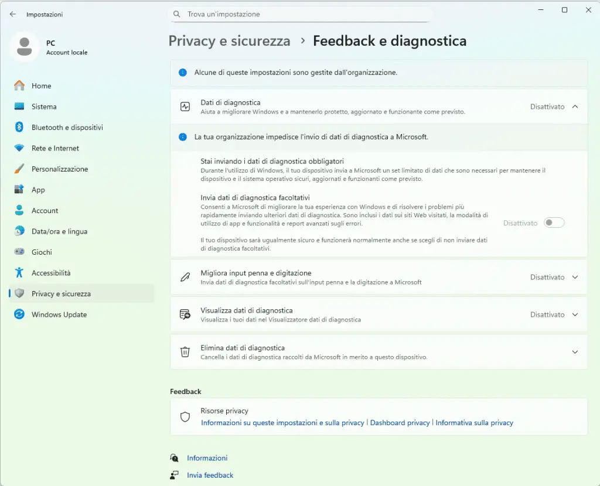Viewport: 600px width, 486px height.
Task: Select Account in the sidebar
Action: [x=45, y=210]
